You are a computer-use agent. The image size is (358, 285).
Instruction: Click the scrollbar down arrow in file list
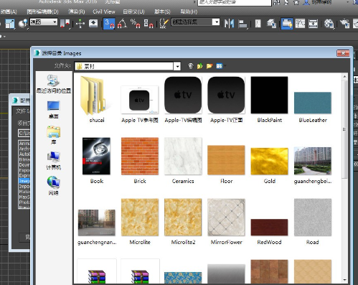tap(344, 280)
